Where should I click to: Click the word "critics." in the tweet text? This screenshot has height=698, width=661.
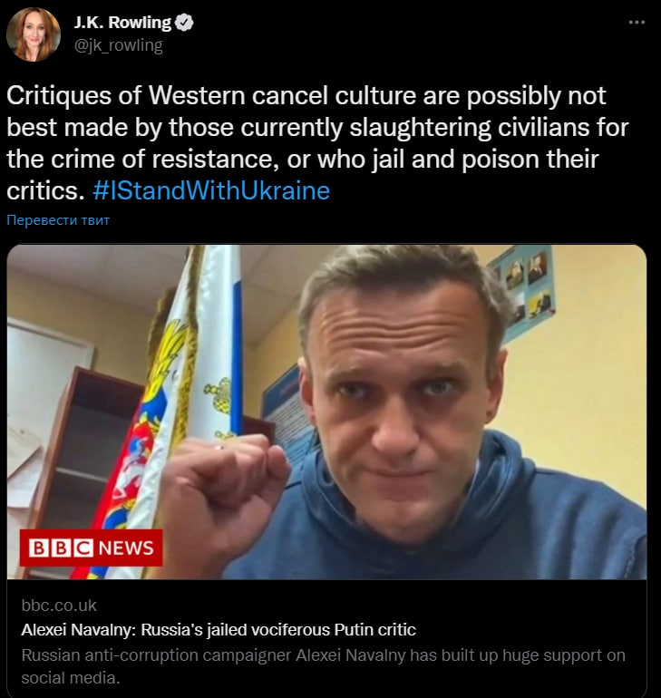pos(45,191)
